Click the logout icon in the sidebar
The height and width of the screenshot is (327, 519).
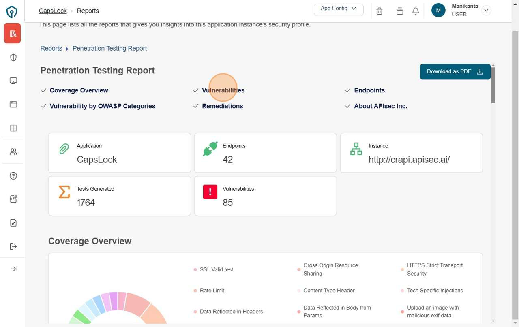[x=13, y=246]
